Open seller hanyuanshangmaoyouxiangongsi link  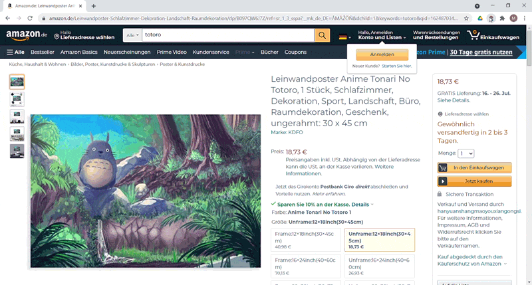[479, 211]
